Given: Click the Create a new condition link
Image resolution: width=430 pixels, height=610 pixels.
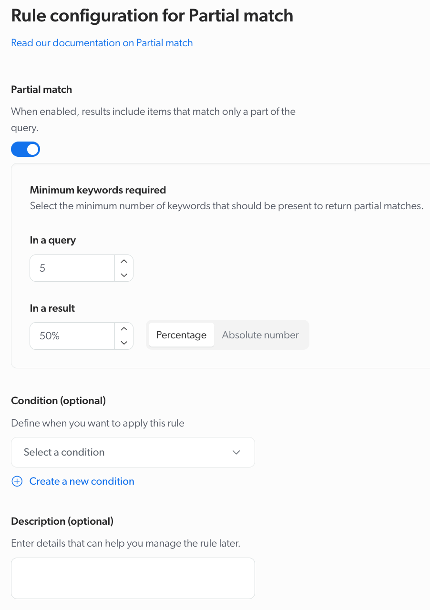Looking at the screenshot, I should coord(82,481).
